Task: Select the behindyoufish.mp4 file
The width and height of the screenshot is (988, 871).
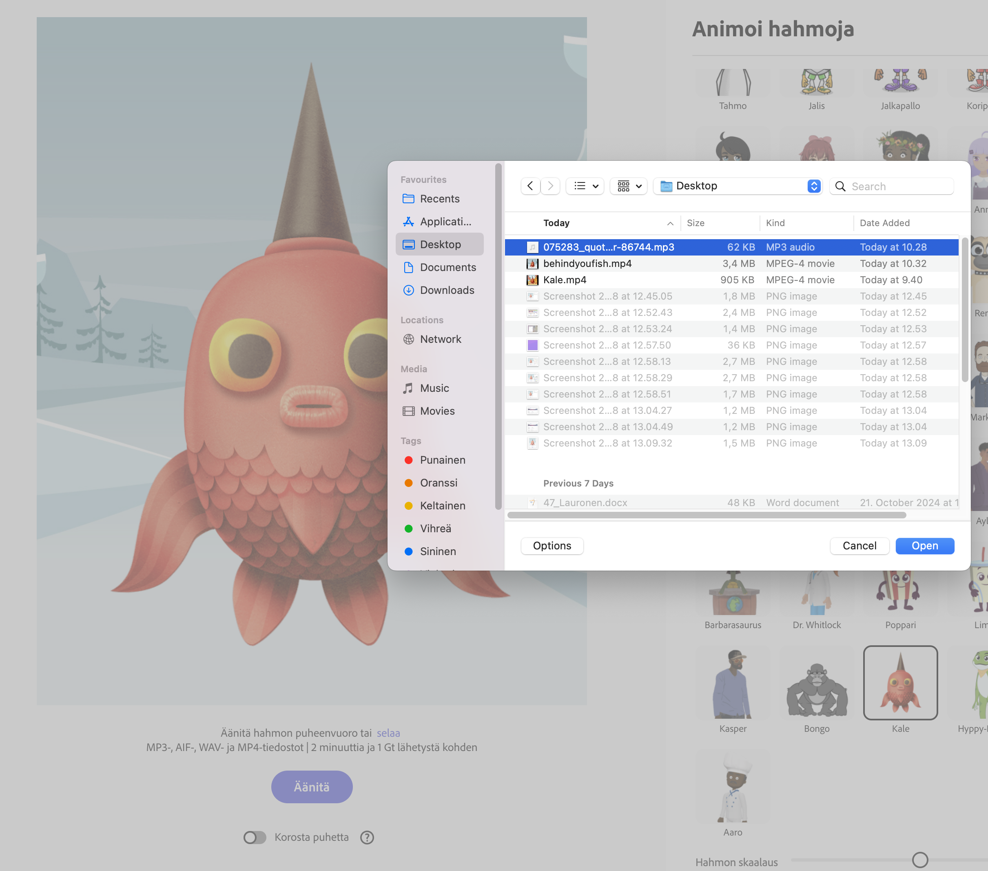Action: click(x=587, y=264)
